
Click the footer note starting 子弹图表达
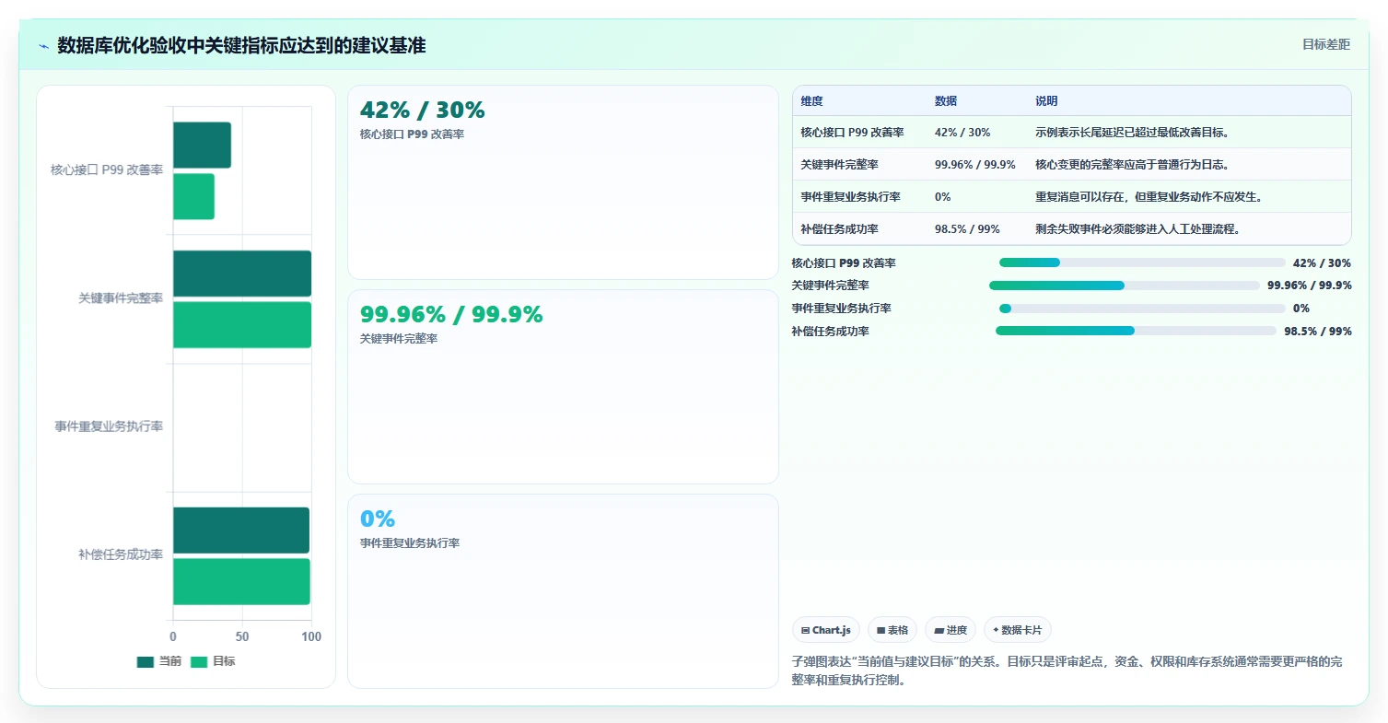point(1067,671)
